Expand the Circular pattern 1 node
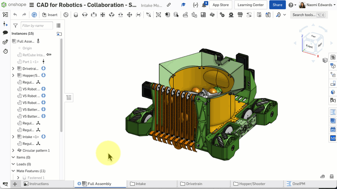The width and height of the screenshot is (337, 189). (x=13, y=150)
